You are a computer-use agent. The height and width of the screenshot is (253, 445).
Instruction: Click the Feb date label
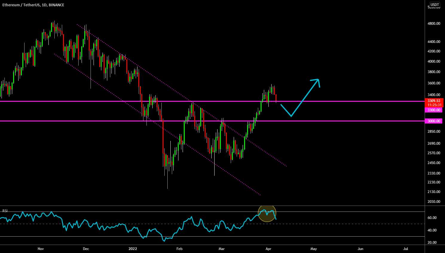(179, 249)
